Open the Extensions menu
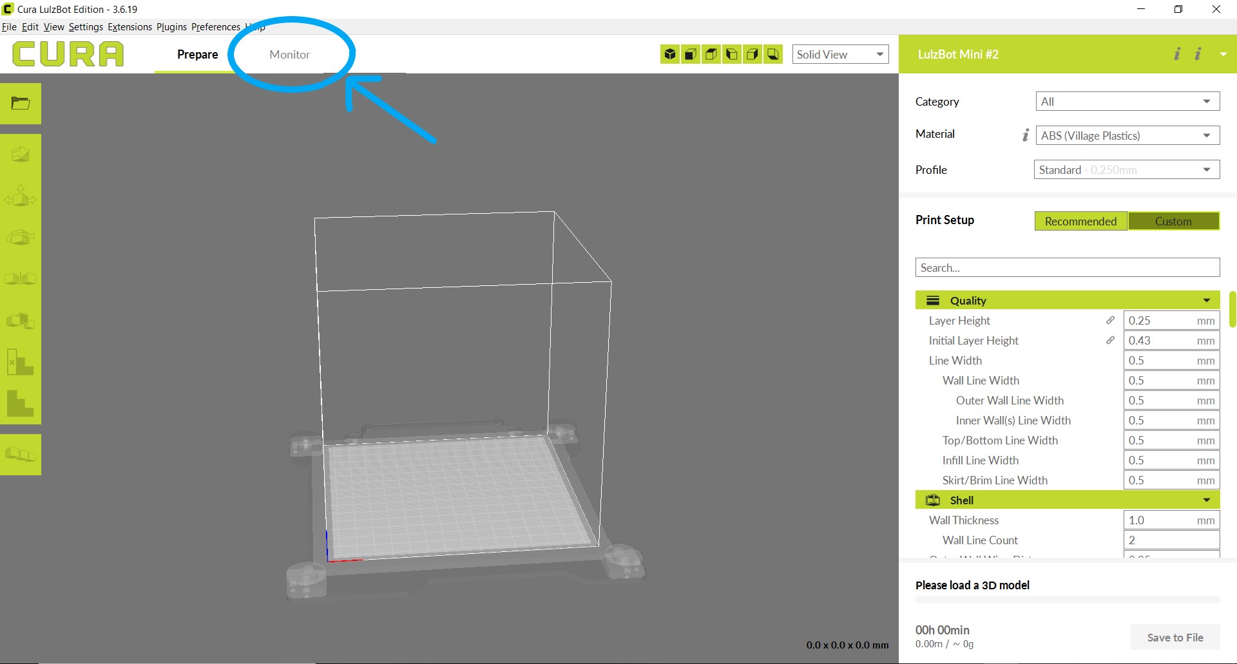Viewport: 1237px width, 664px height. click(x=129, y=26)
